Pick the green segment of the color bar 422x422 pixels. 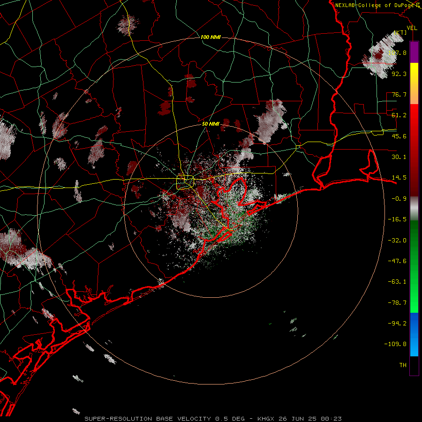pyautogui.click(x=414, y=266)
